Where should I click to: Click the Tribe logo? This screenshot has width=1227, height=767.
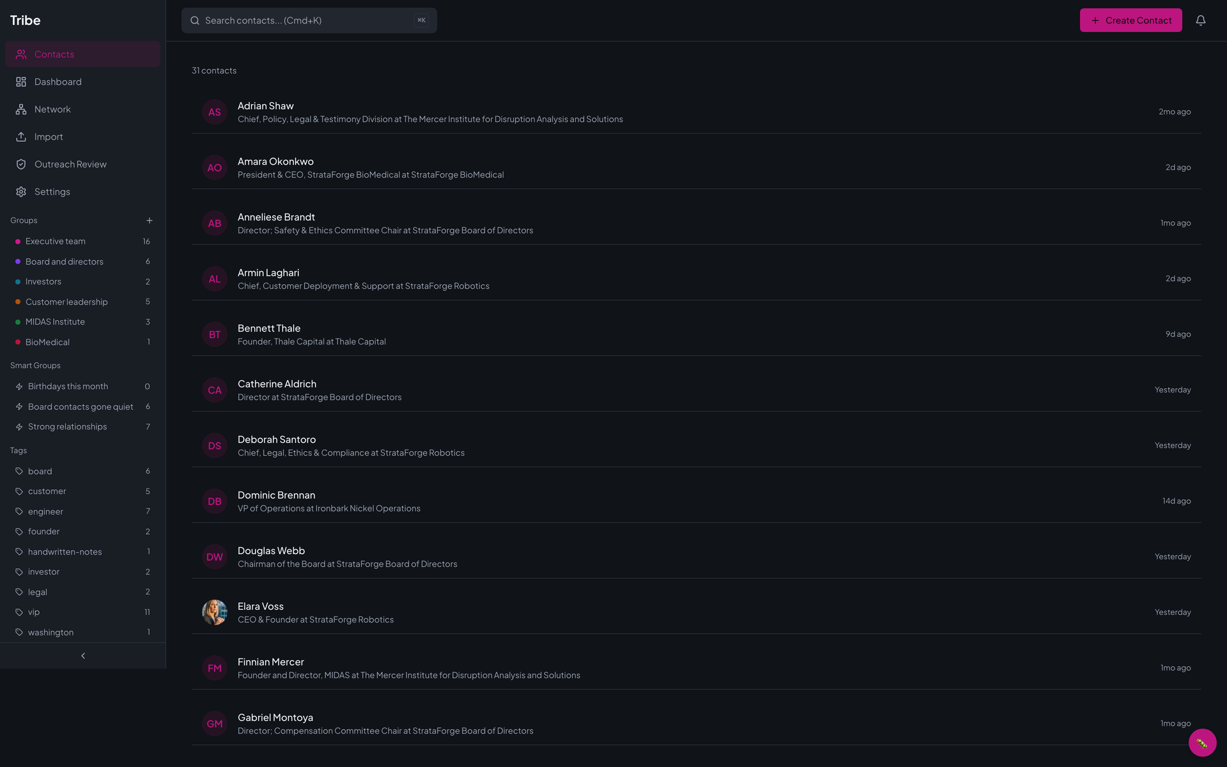pos(26,20)
